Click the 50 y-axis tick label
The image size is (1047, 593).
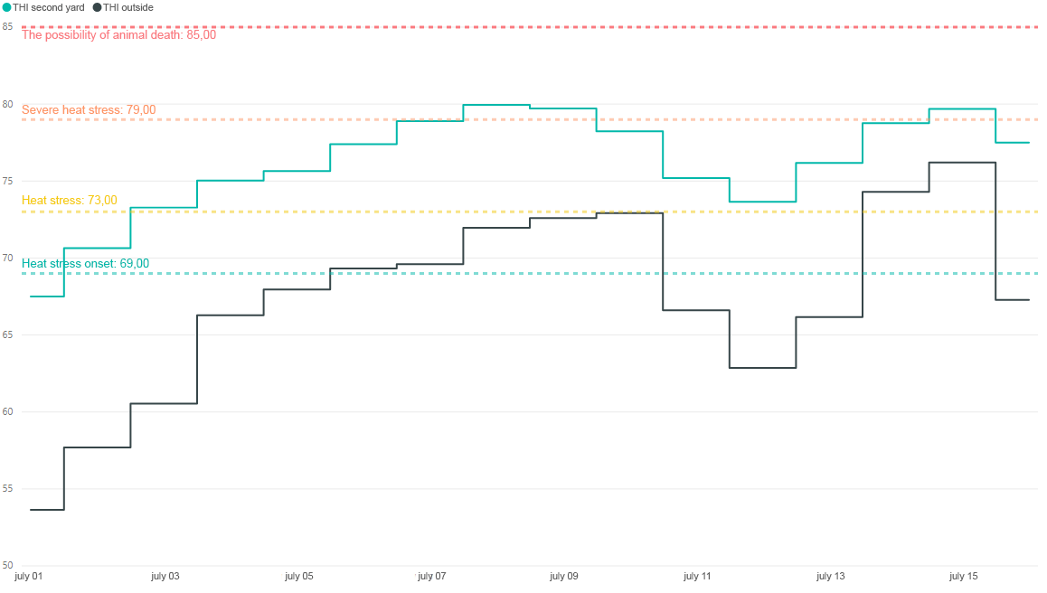(x=7, y=566)
